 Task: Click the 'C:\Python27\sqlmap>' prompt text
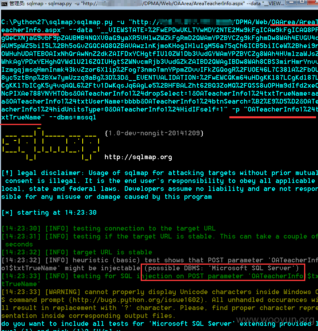(x=39, y=22)
